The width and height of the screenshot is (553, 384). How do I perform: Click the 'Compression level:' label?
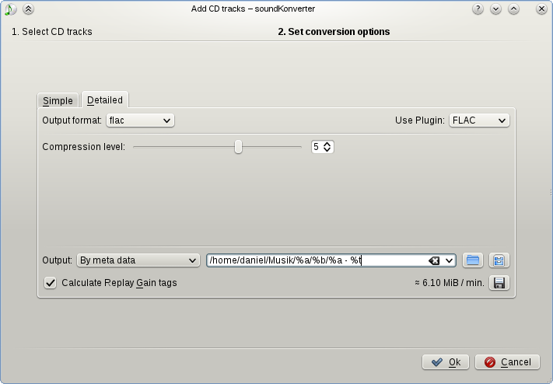pyautogui.click(x=83, y=147)
